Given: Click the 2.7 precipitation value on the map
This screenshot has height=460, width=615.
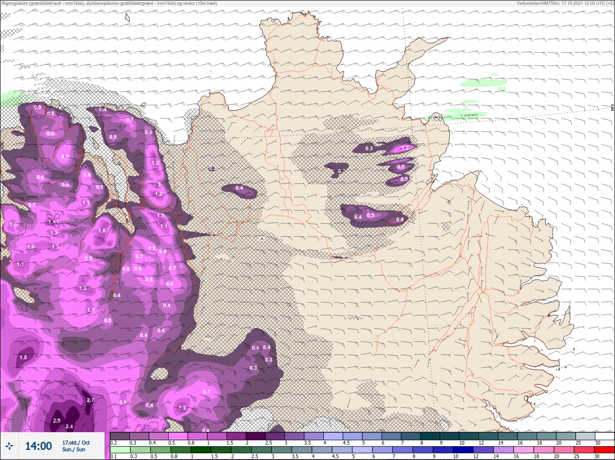Looking at the screenshot, I should tap(90, 400).
